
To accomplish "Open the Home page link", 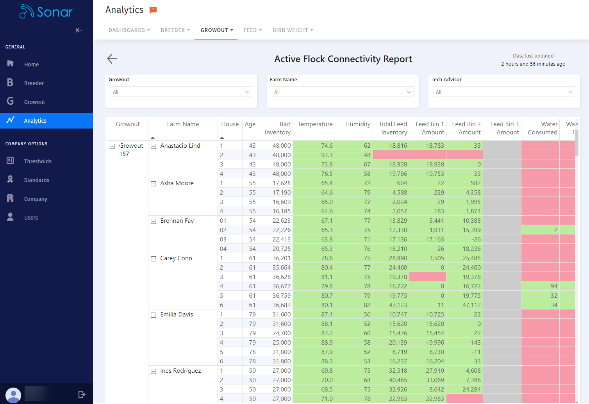I will click(31, 64).
